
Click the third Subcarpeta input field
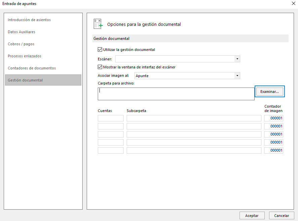click(194, 134)
